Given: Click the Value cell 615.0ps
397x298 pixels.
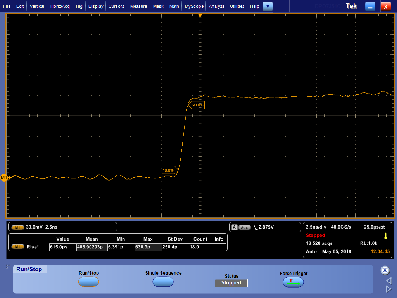Looking at the screenshot, I should click(x=63, y=247).
